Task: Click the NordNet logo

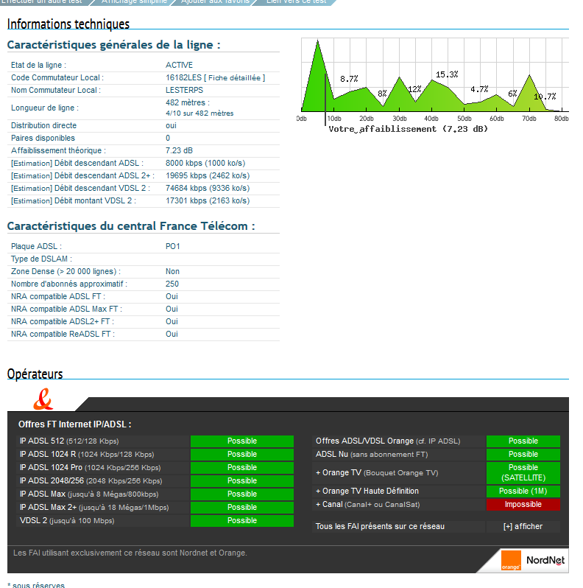Action: (x=545, y=560)
